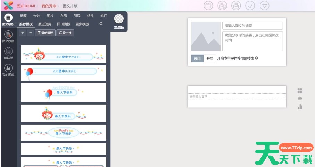Click the Xiumi logo icon
The height and width of the screenshot is (167, 315).
click(x=8, y=6)
